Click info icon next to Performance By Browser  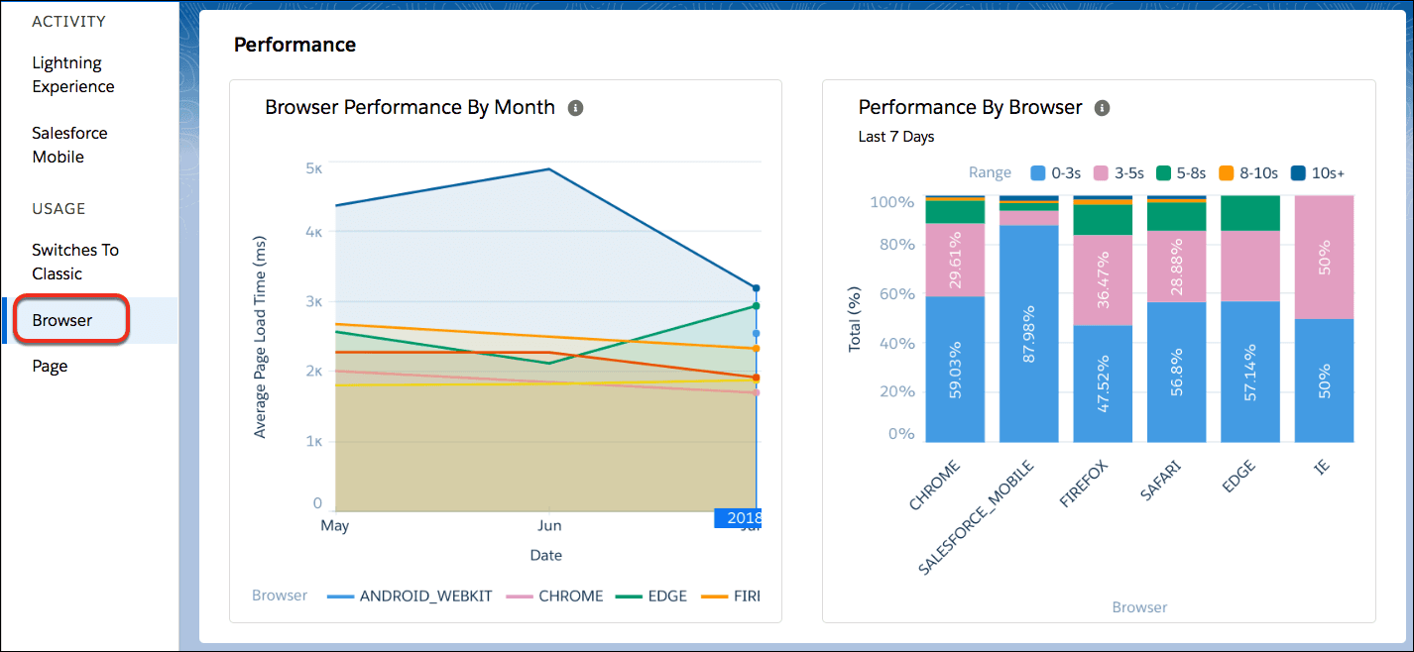pyautogui.click(x=1102, y=108)
